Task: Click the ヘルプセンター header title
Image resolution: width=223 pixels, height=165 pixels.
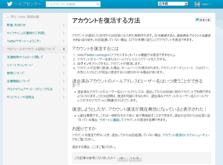Action: pyautogui.click(x=28, y=4)
